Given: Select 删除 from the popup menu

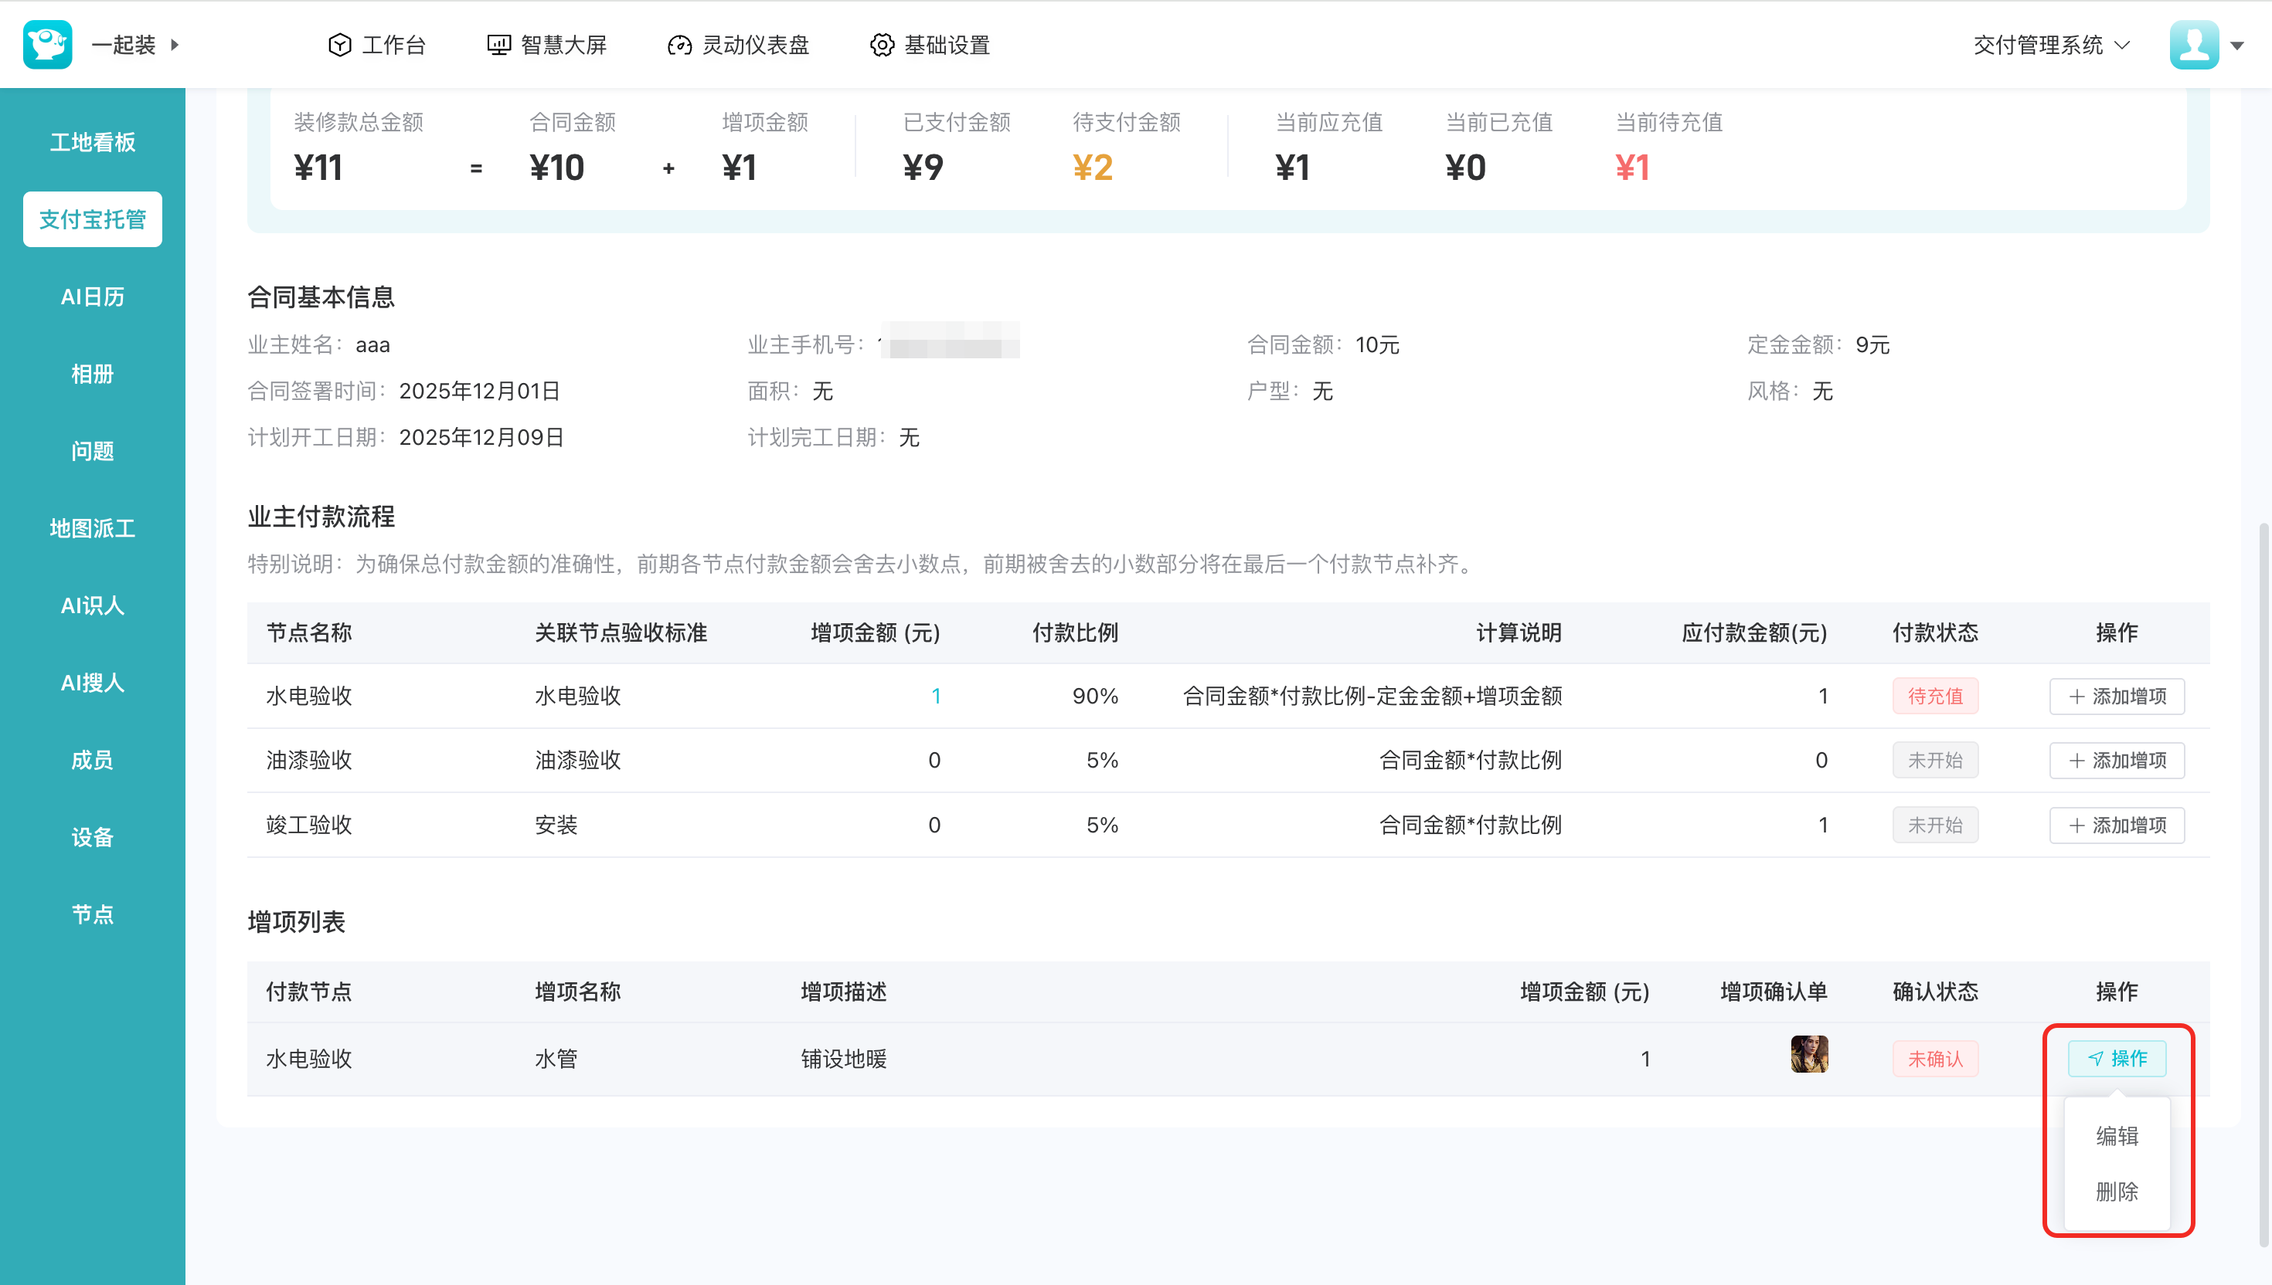Looking at the screenshot, I should pos(2117,1192).
